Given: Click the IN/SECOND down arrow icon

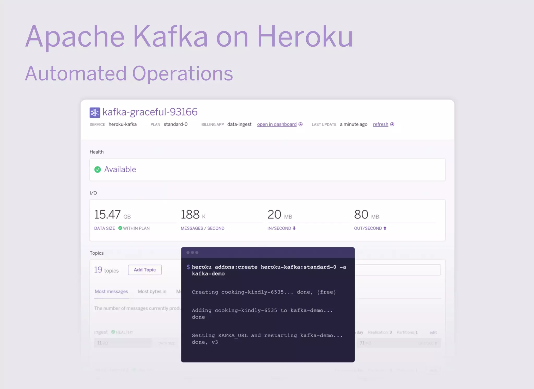Looking at the screenshot, I should [294, 228].
